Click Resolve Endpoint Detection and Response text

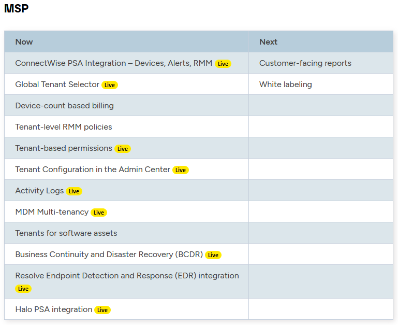(x=127, y=276)
